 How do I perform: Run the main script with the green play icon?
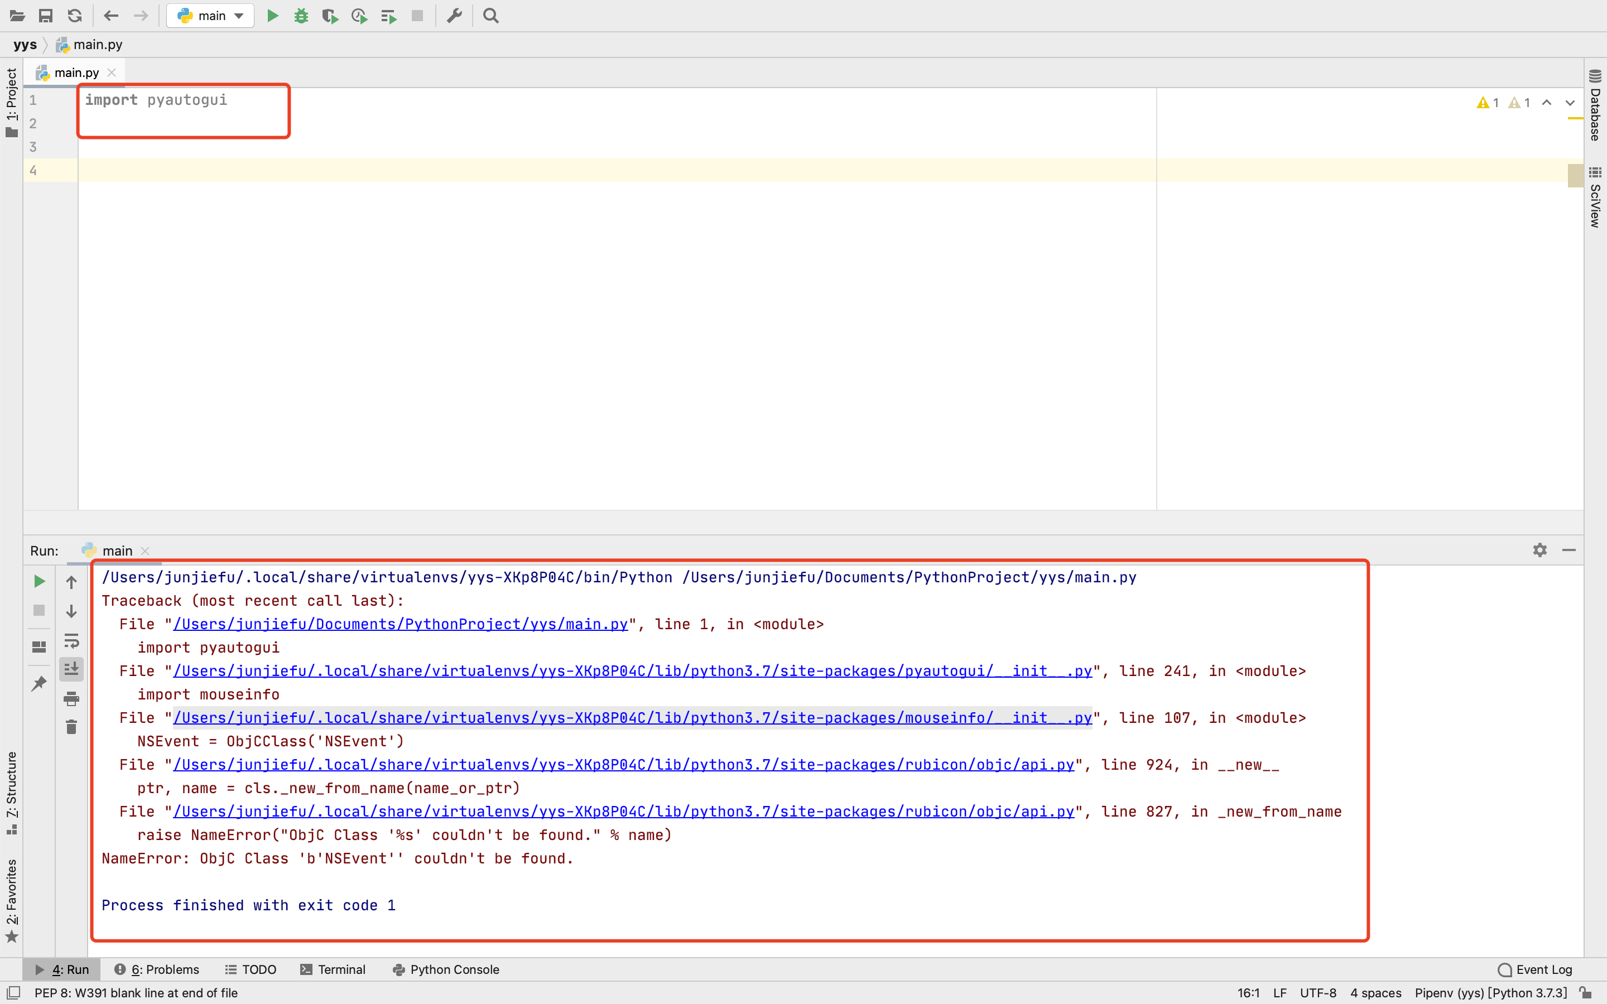pyautogui.click(x=272, y=15)
